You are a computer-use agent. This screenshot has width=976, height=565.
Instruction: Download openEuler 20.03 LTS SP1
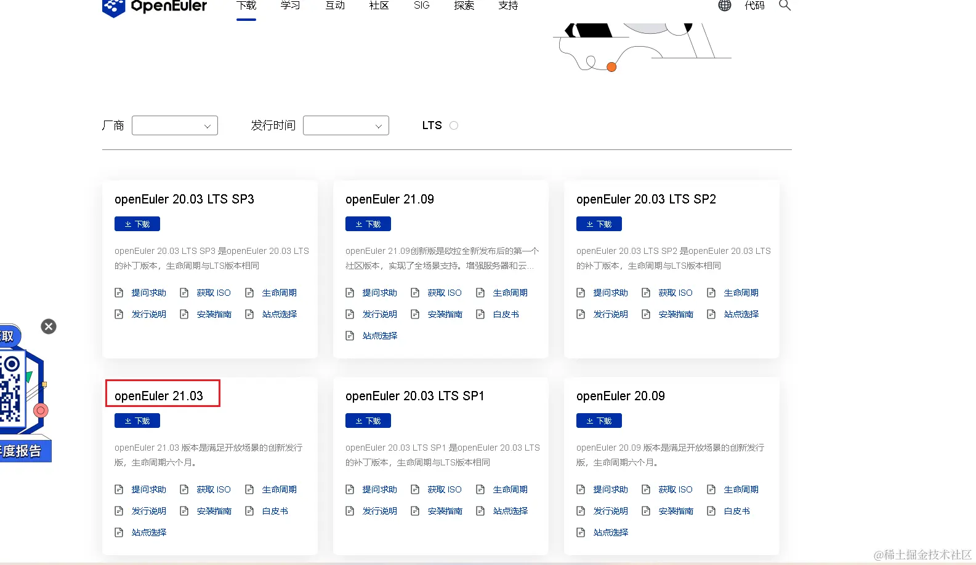pos(368,421)
